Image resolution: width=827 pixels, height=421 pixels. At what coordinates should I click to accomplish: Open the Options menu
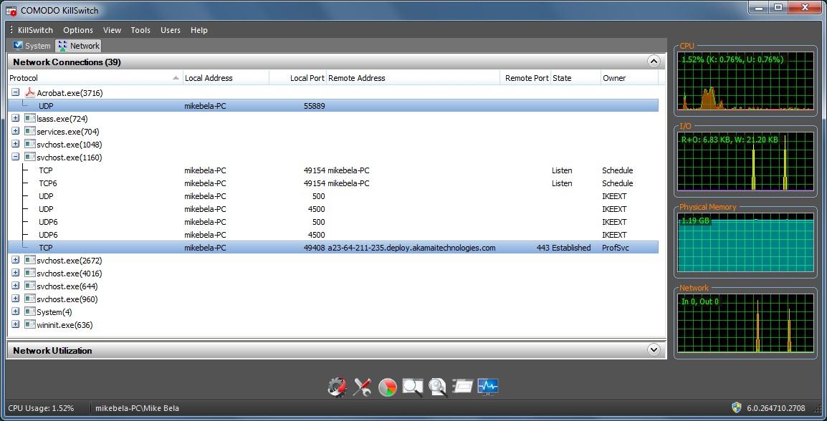coord(78,30)
